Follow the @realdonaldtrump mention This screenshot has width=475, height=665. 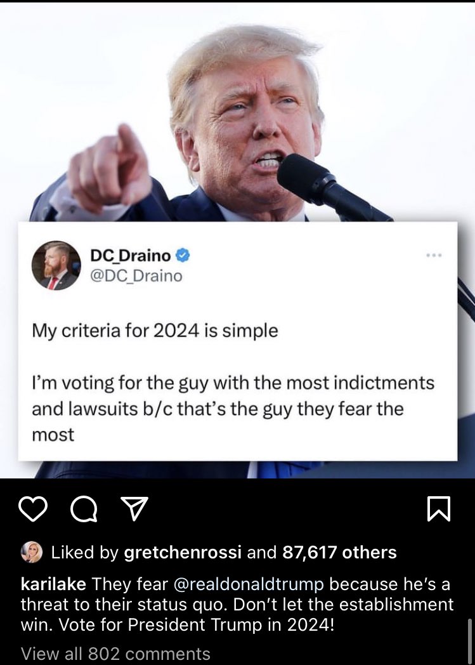pyautogui.click(x=249, y=584)
